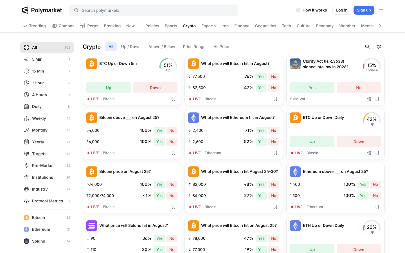Open the Targets sidebar filter

pyautogui.click(x=47, y=154)
